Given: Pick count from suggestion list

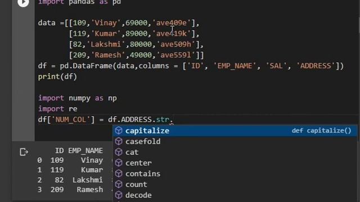Looking at the screenshot, I should point(235,185).
